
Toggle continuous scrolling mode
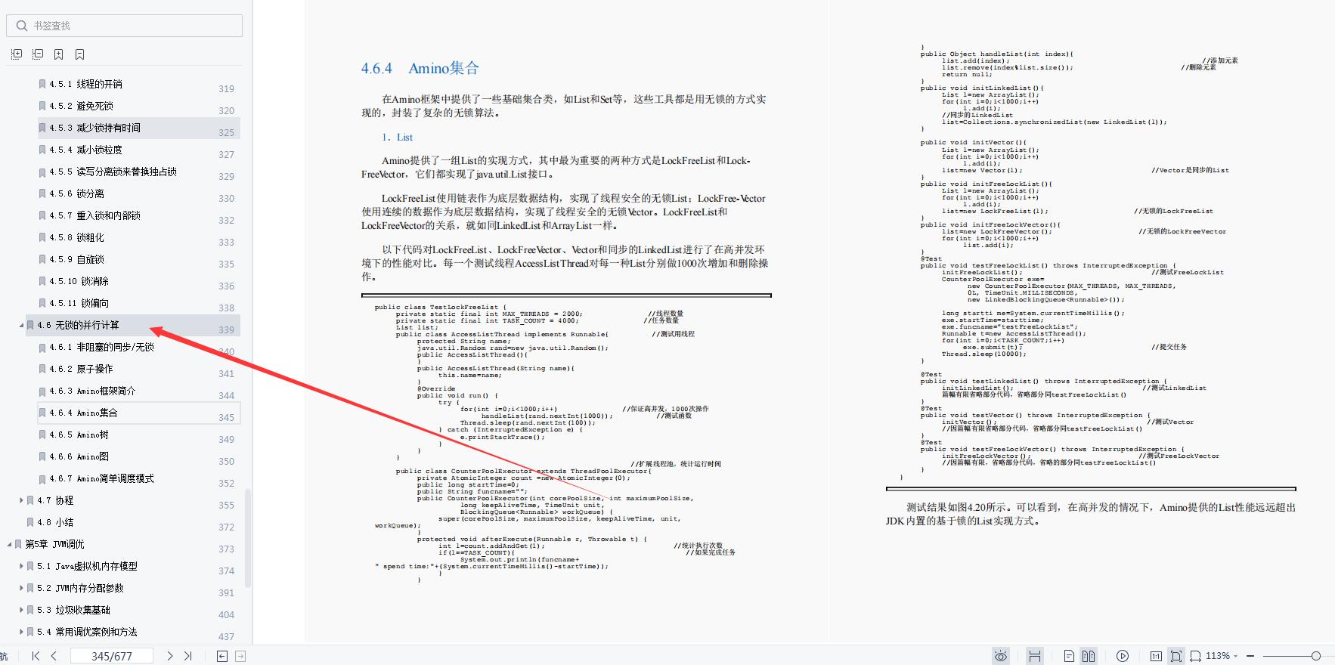point(1035,656)
